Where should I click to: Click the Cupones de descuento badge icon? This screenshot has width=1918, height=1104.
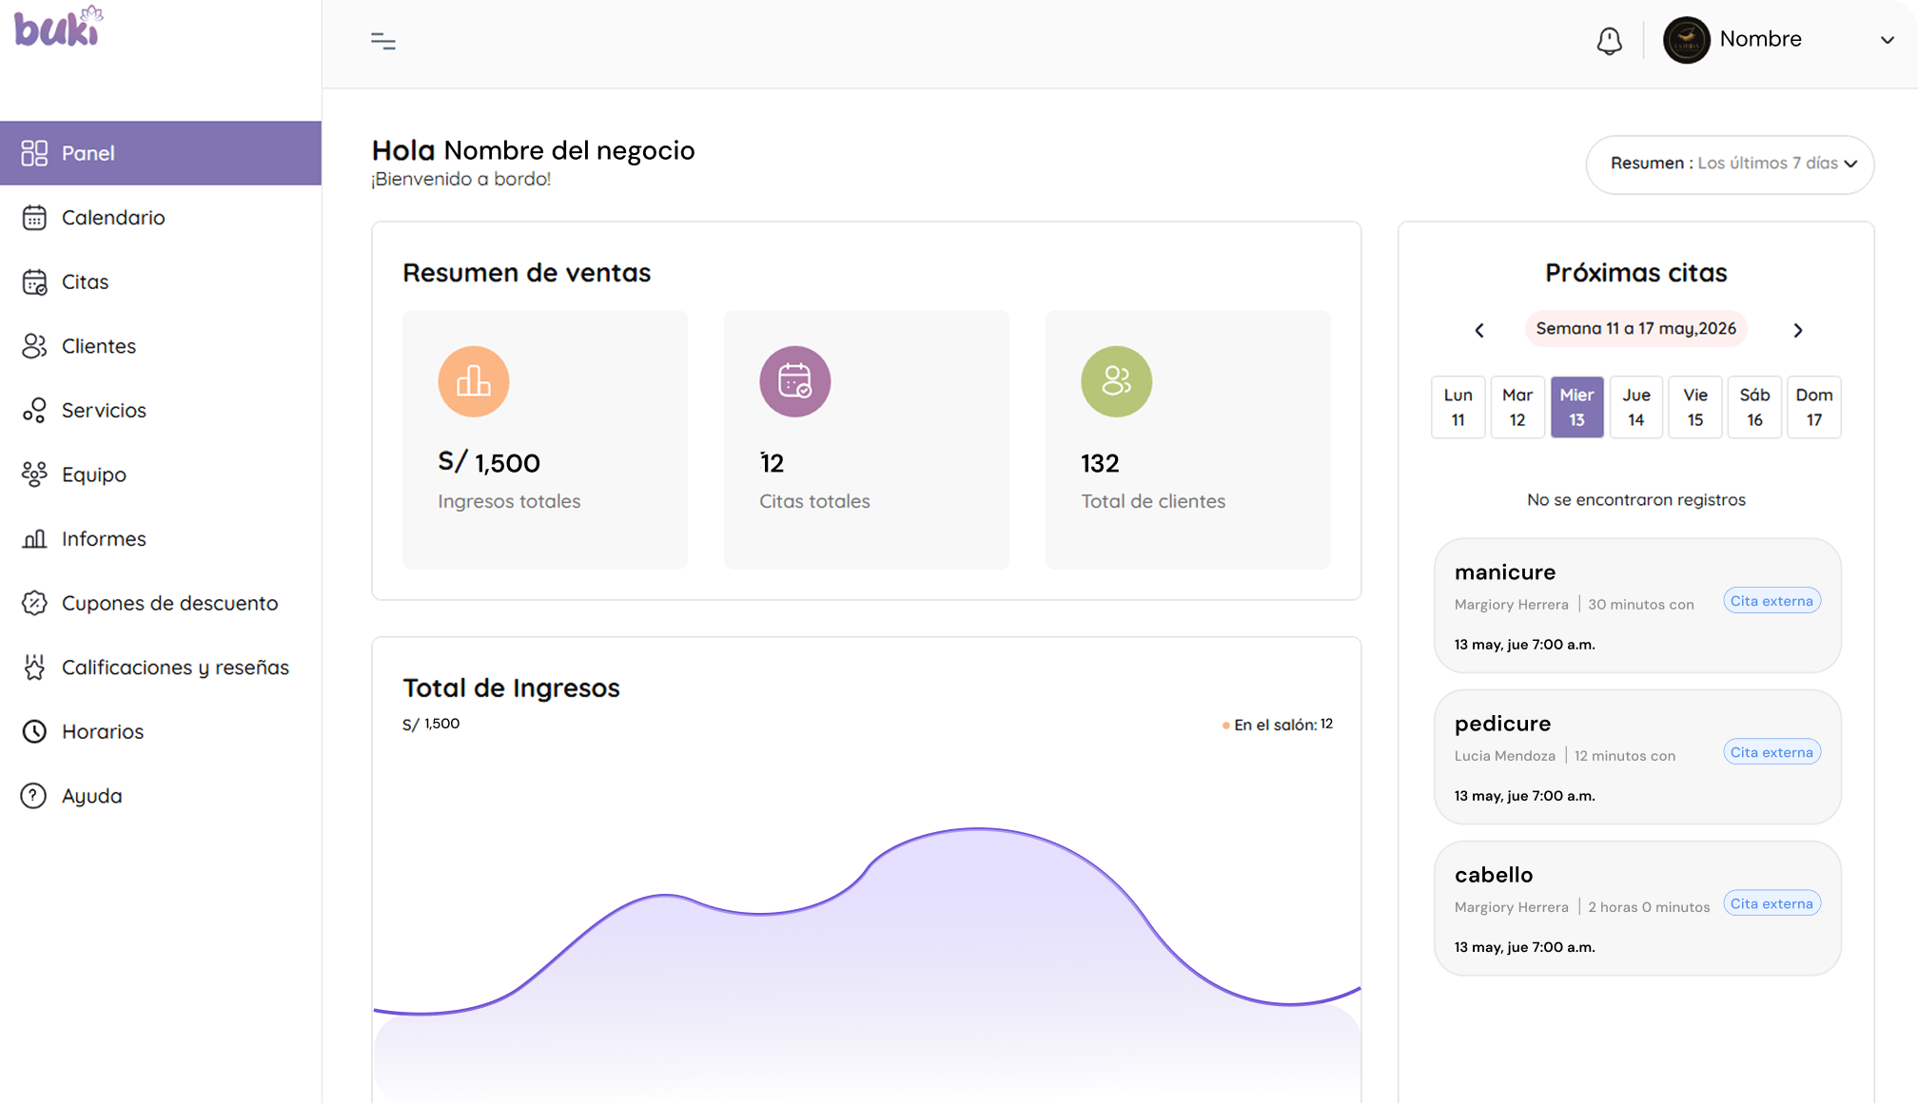tap(34, 603)
